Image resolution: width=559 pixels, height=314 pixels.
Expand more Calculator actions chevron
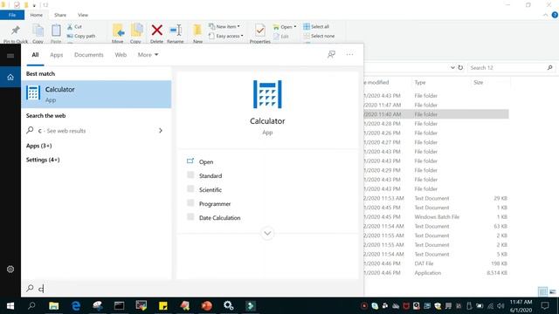point(267,233)
